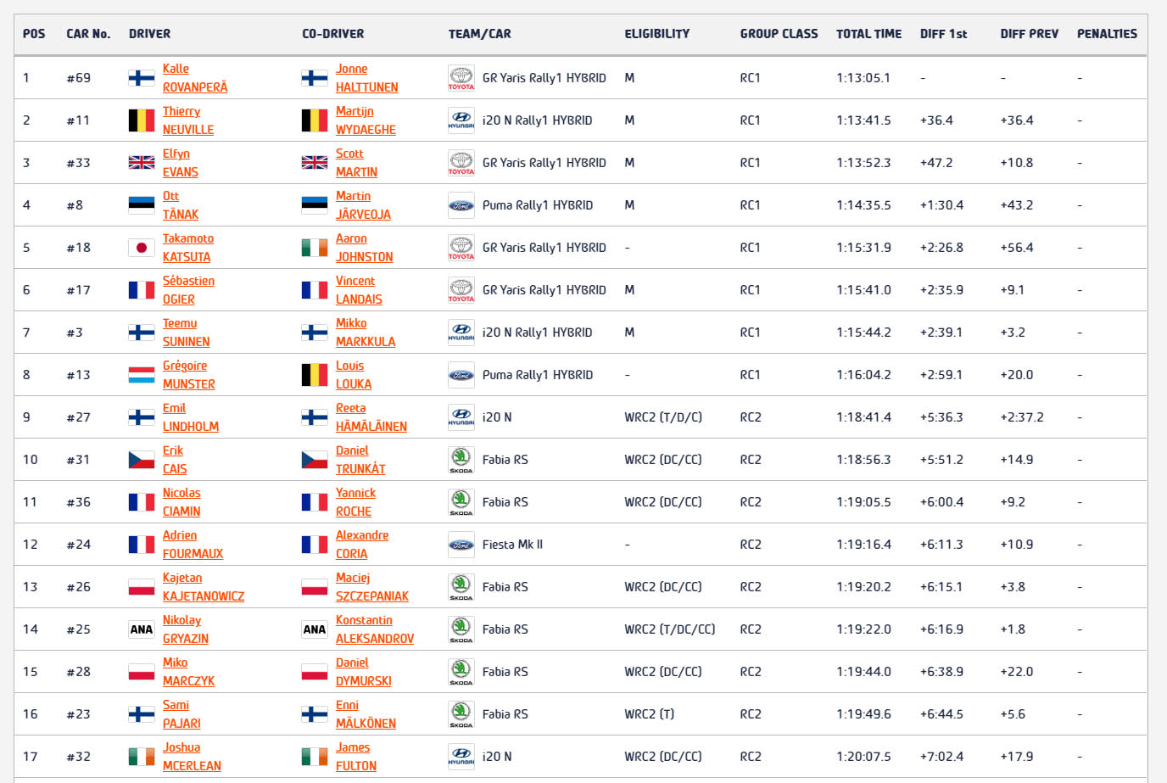Click the DIFF PREV value +2:37.2
The height and width of the screenshot is (783, 1167).
1022,417
